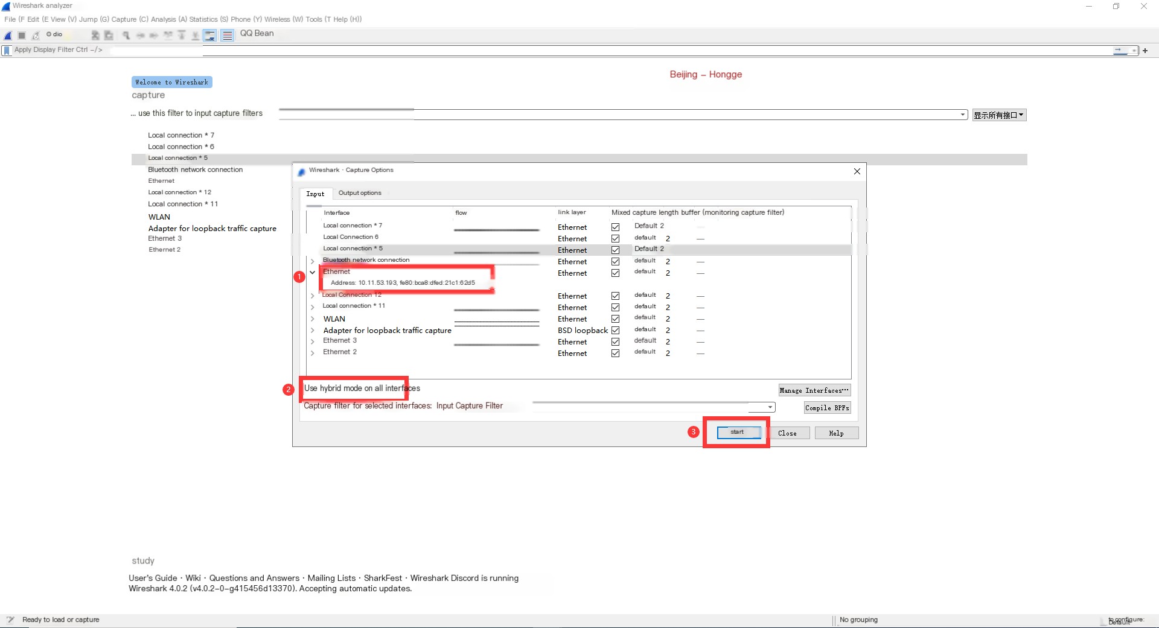The height and width of the screenshot is (628, 1159).
Task: Toggle packet colorization toolbar icon
Action: coord(227,35)
